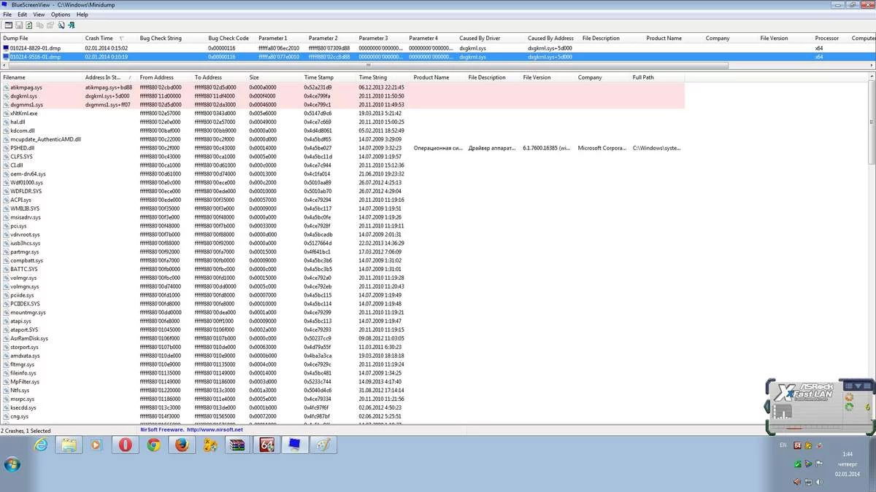Open Windows Explorer from the taskbar
This screenshot has width=876, height=492.
[x=69, y=445]
